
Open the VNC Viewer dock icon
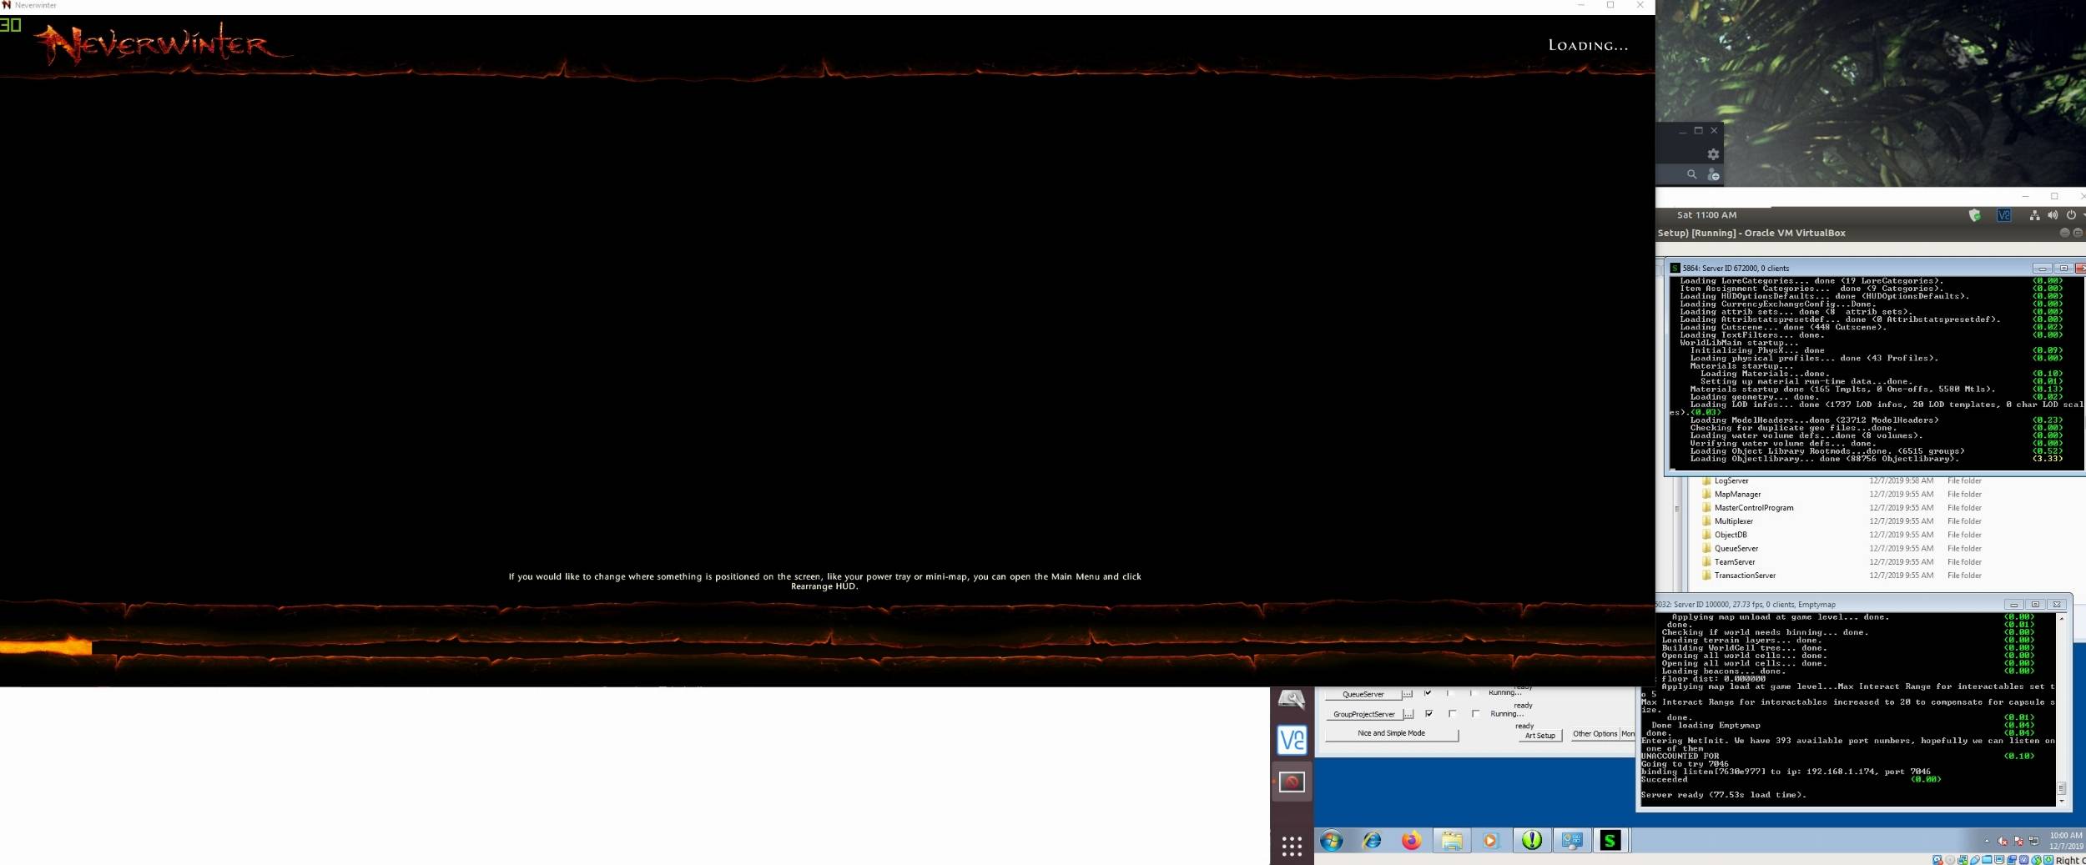[1292, 740]
